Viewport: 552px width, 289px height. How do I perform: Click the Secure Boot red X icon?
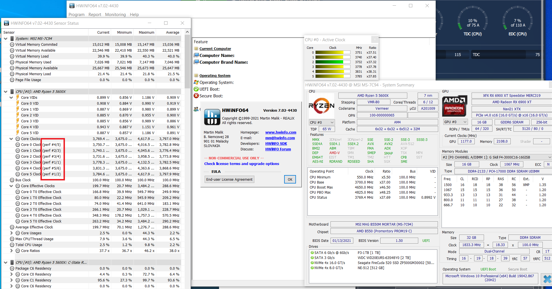(x=196, y=96)
